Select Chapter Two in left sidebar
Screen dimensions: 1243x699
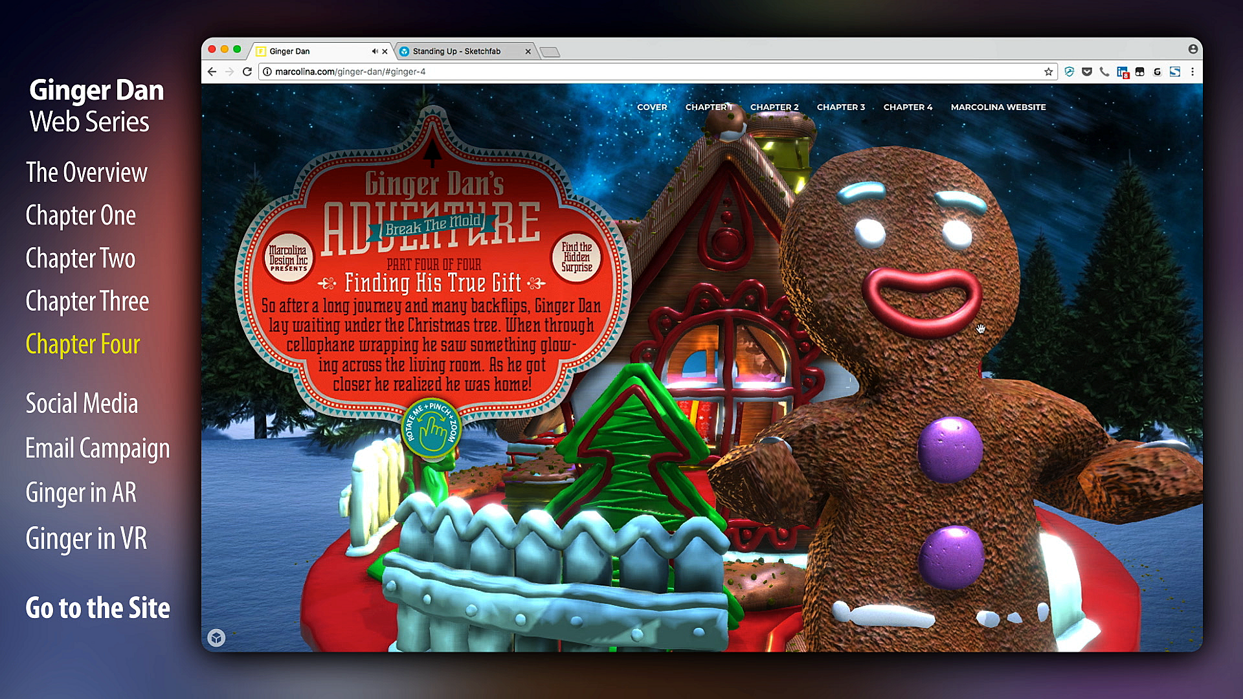[80, 258]
